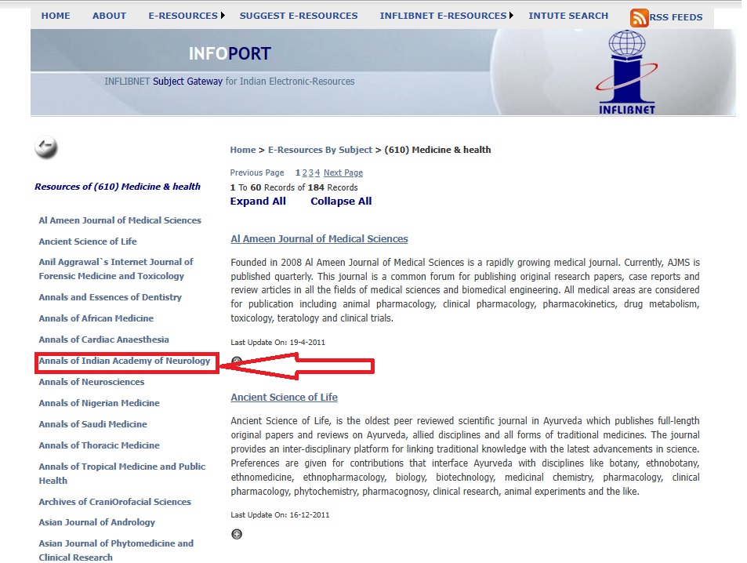Open Al Ameen Journal heading link in main content
Viewport: 747px width, 563px height.
coord(319,239)
